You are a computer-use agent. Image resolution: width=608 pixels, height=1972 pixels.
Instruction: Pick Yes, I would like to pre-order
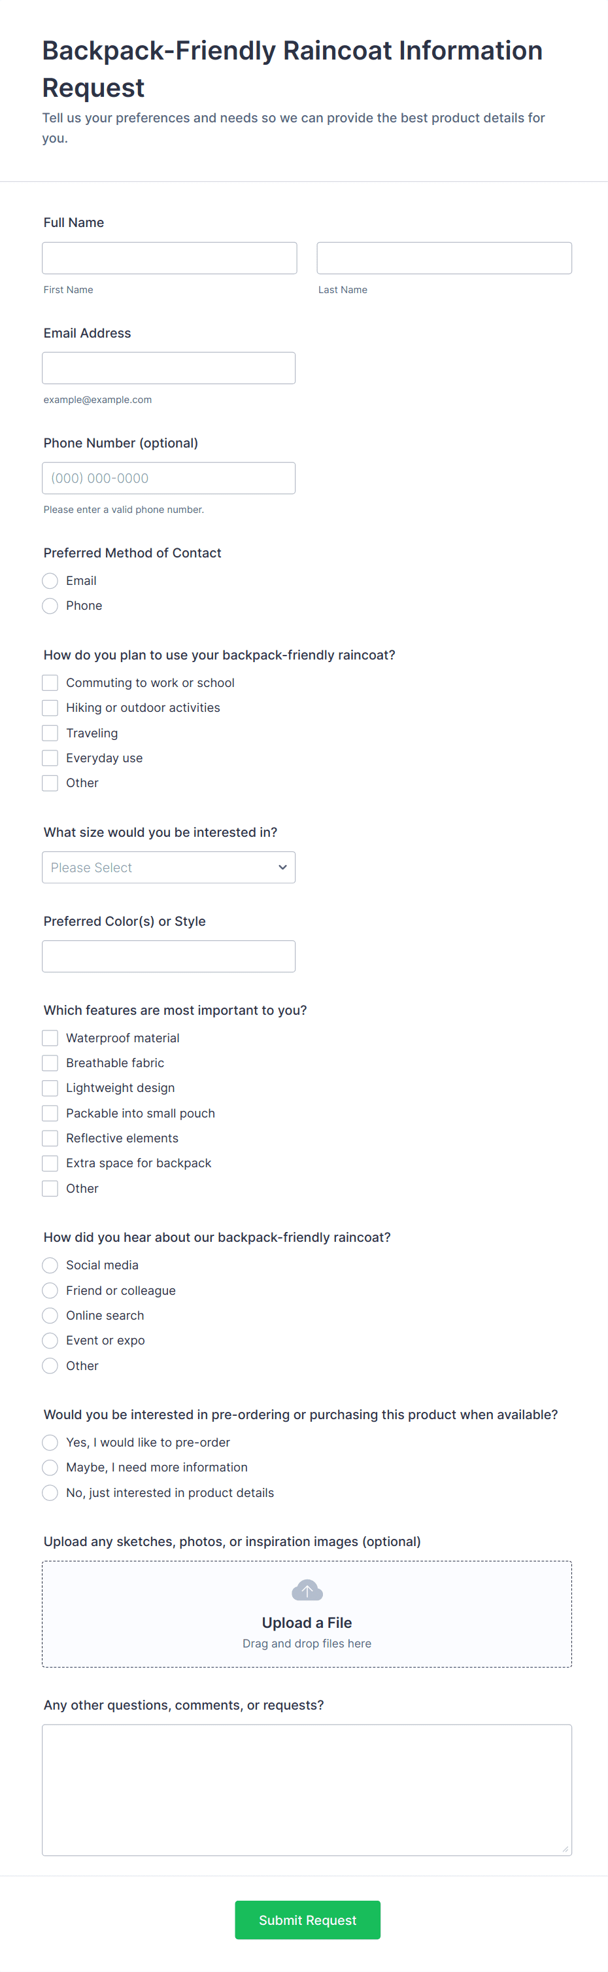coord(50,1443)
